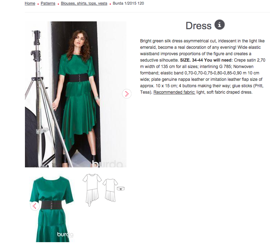Click the bold SIZE 34-44 text
Screen dimensions: 270x245
click(191, 60)
